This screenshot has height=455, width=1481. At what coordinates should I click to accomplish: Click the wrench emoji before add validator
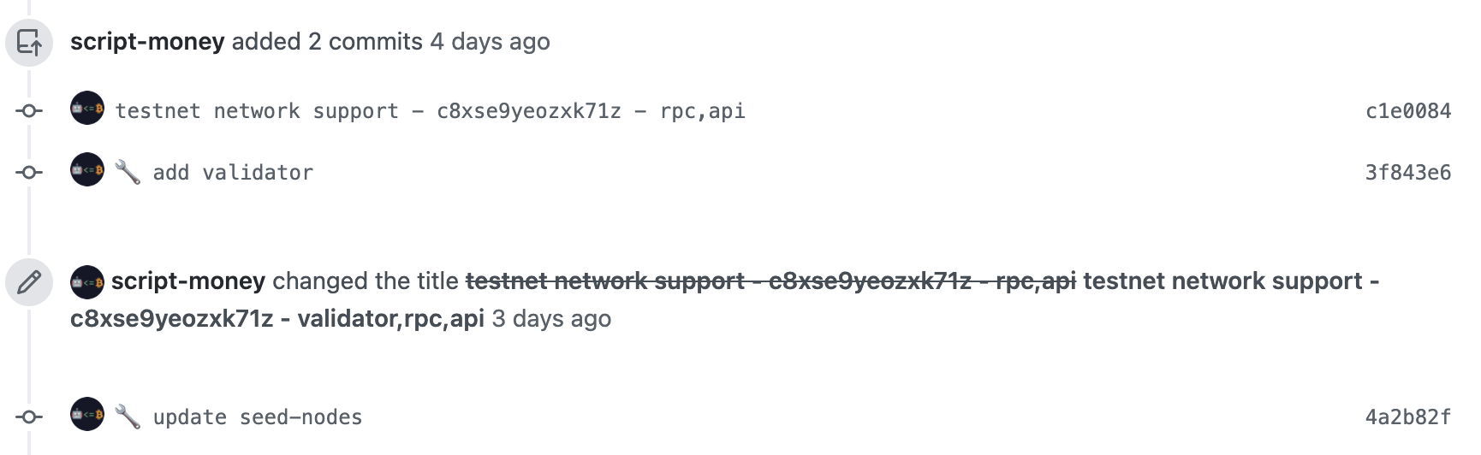(128, 172)
